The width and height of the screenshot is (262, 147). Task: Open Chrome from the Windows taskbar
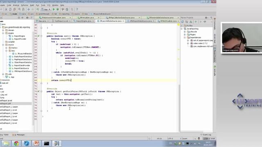pos(16,143)
